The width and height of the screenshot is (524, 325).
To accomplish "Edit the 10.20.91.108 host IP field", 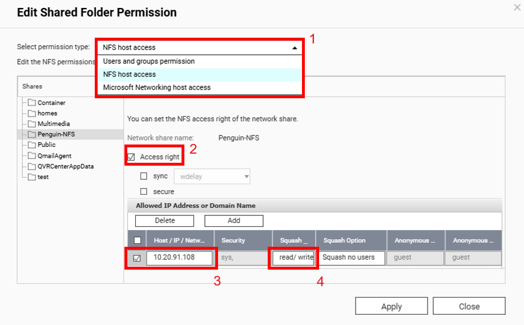I will pos(179,258).
